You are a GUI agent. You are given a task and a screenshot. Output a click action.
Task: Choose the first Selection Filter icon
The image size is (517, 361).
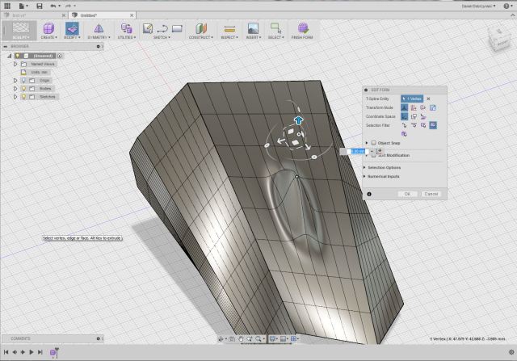[x=404, y=125]
